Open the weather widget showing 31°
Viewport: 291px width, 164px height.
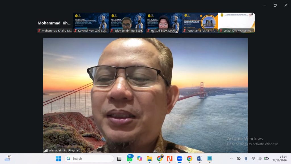8,158
